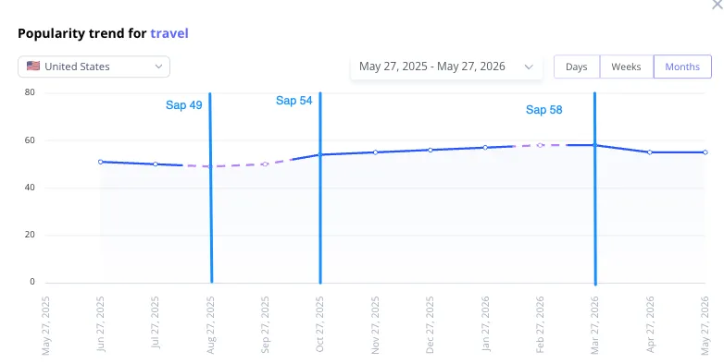
Task: Open the date range chevron
Action: point(529,67)
